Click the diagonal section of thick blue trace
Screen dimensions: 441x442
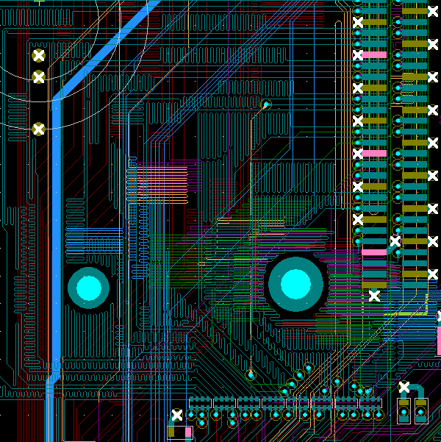(x=110, y=48)
